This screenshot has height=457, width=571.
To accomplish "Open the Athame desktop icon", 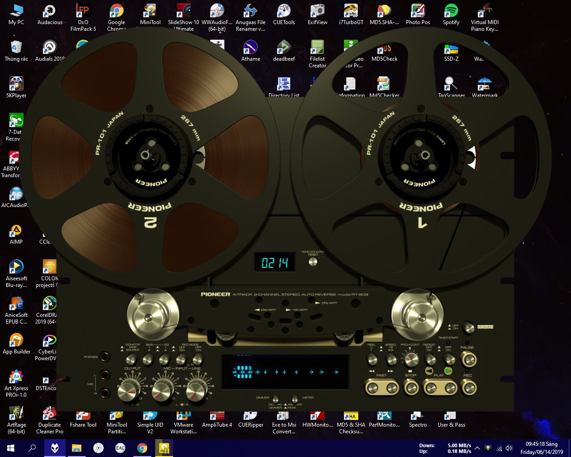I will click(x=251, y=51).
